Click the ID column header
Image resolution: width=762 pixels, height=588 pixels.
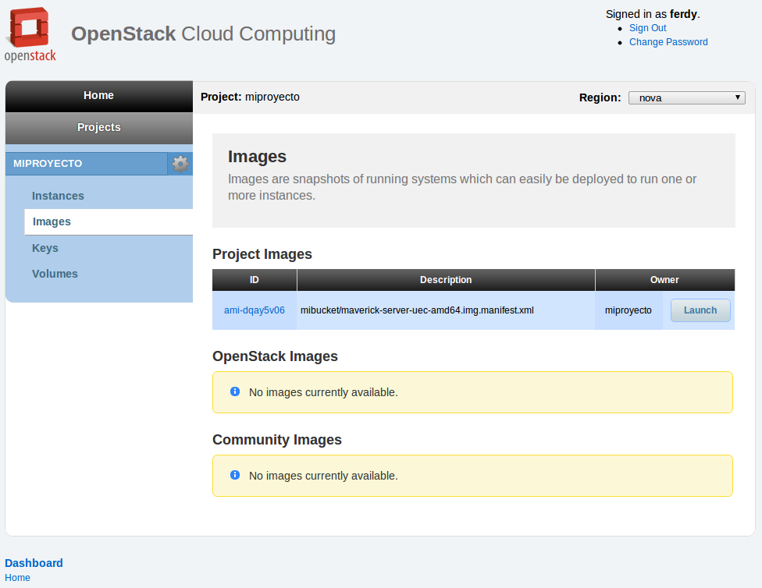255,280
